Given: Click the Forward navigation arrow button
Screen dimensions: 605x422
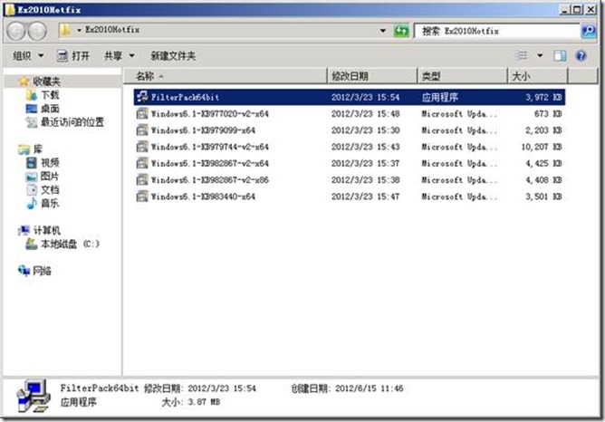Looking at the screenshot, I should (x=37, y=31).
